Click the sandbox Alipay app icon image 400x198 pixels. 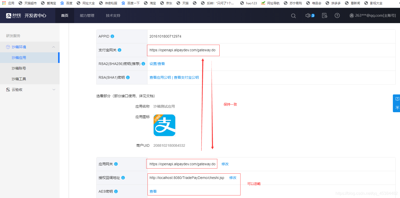coord(164,125)
